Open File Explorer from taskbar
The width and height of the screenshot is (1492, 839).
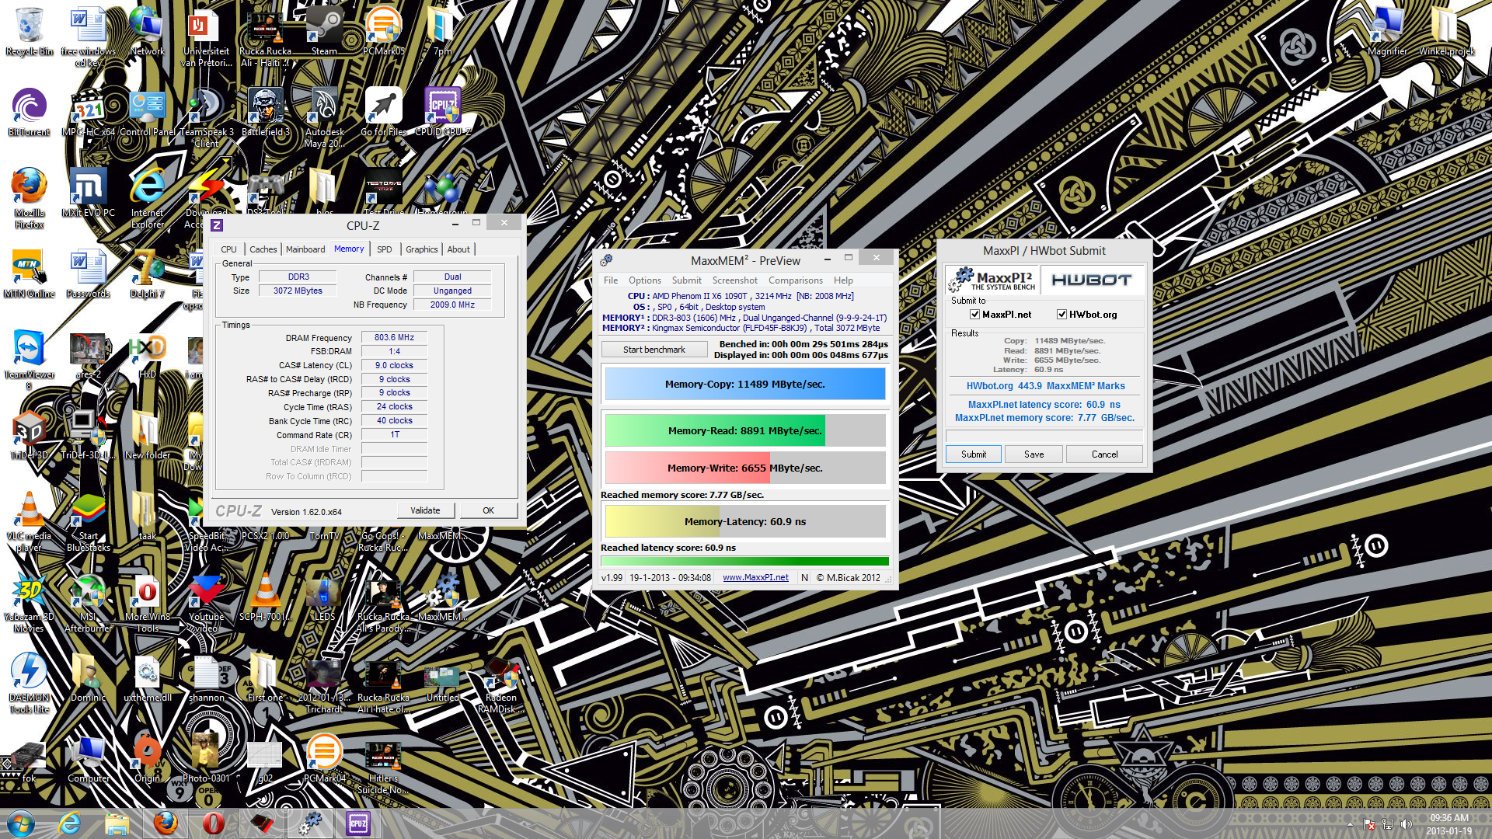pos(117,823)
